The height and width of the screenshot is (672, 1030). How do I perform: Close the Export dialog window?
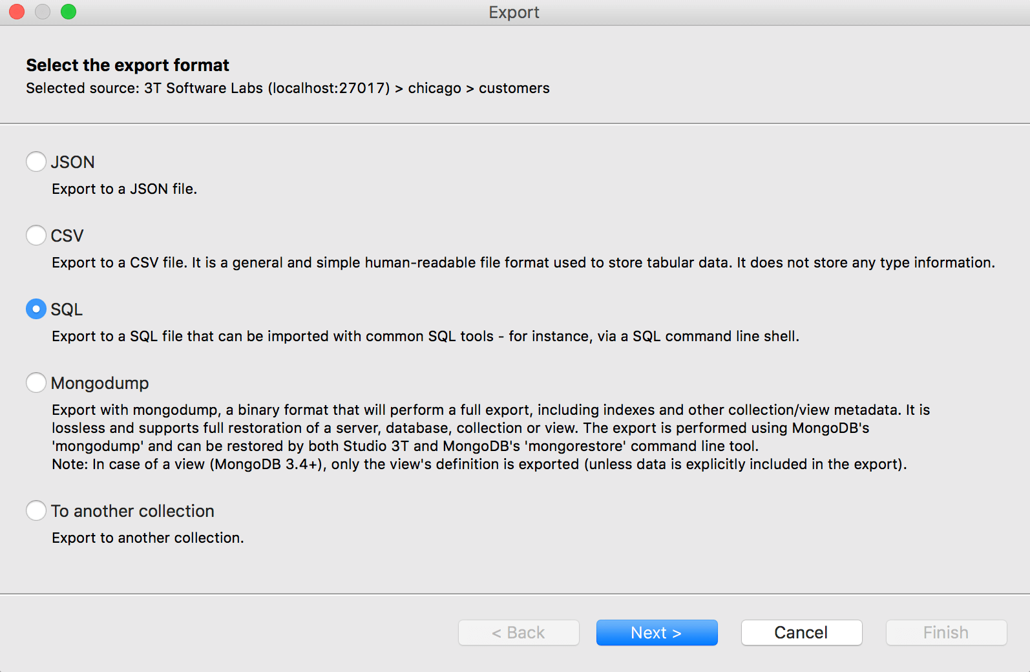point(16,12)
